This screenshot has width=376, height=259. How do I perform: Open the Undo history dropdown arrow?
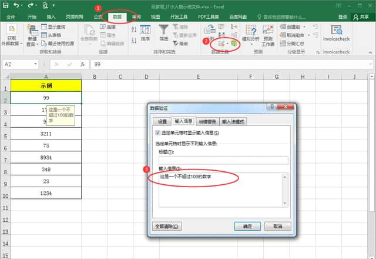(22, 5)
